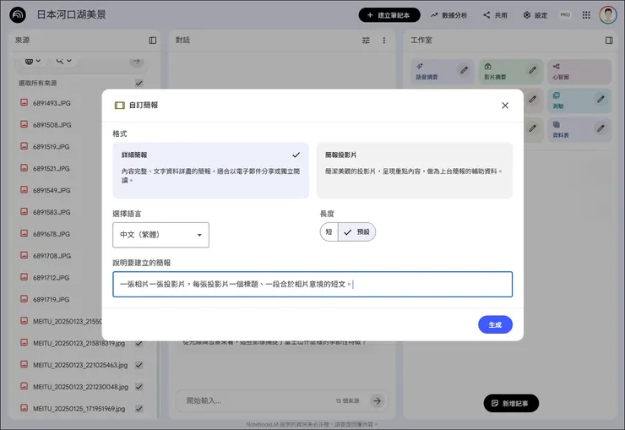This screenshot has height=430, width=625.
Task: Open the 選擇語言 dropdown 中文(繁體)
Action: 160,235
